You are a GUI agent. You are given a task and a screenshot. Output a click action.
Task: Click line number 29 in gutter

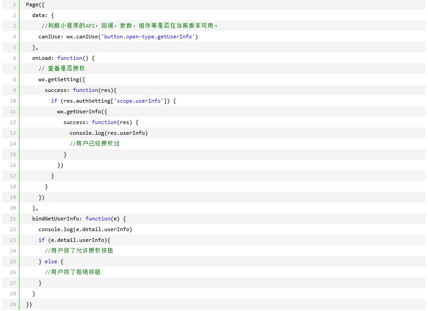pos(13,304)
